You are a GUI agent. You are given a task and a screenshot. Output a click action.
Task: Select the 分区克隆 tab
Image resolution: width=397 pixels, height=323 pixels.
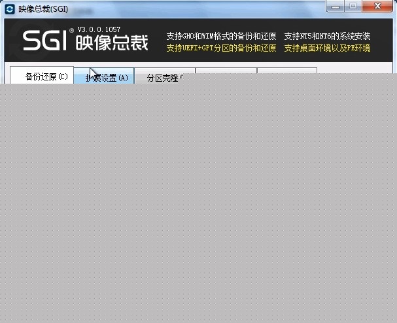tap(164, 77)
